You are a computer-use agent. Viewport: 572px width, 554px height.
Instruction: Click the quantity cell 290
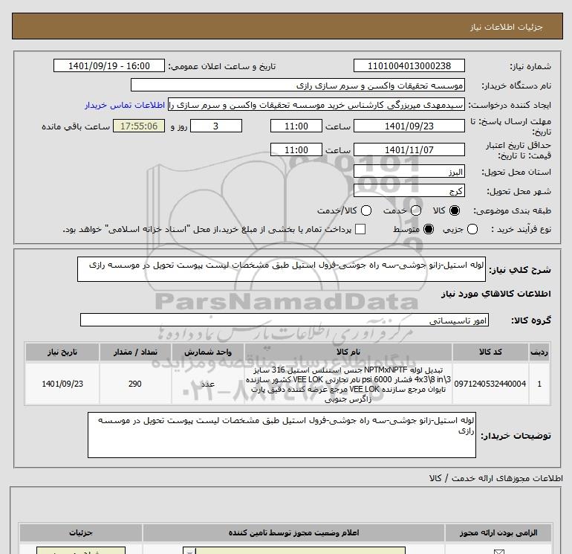point(135,384)
